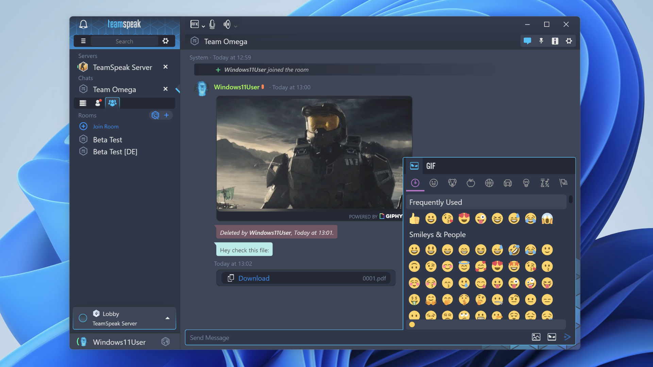Toggle the servers list view tab
The height and width of the screenshot is (367, 653).
83,103
